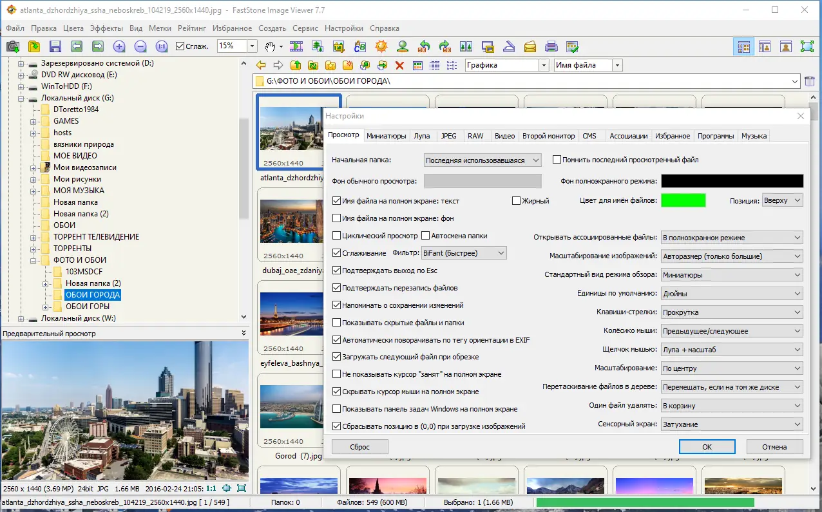Open the Начальная папка dropdown
822x512 pixels.
[482, 160]
